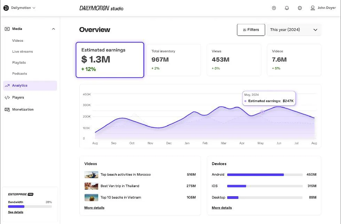This screenshot has width=341, height=224.
Task: Open Live streams in the sidebar
Action: click(x=23, y=51)
